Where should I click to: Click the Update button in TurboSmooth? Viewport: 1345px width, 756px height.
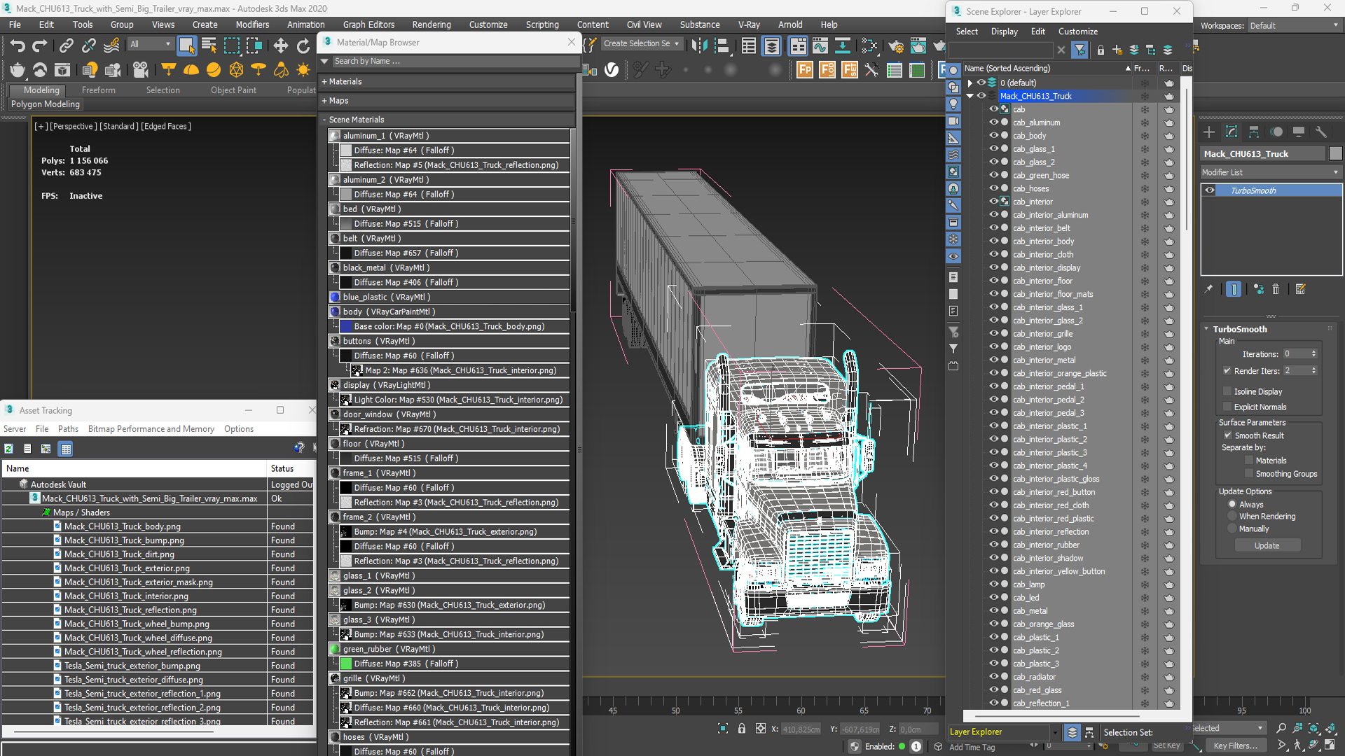click(x=1267, y=545)
